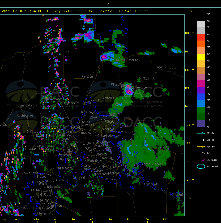
Task: Click the pink bip track arrow in legend
Action: 201,153
